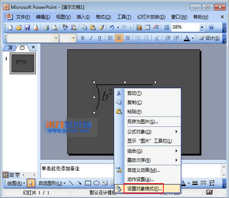This screenshot has height=198, width=229.
Task: Start slide show from the view icon
Action: coord(18,175)
